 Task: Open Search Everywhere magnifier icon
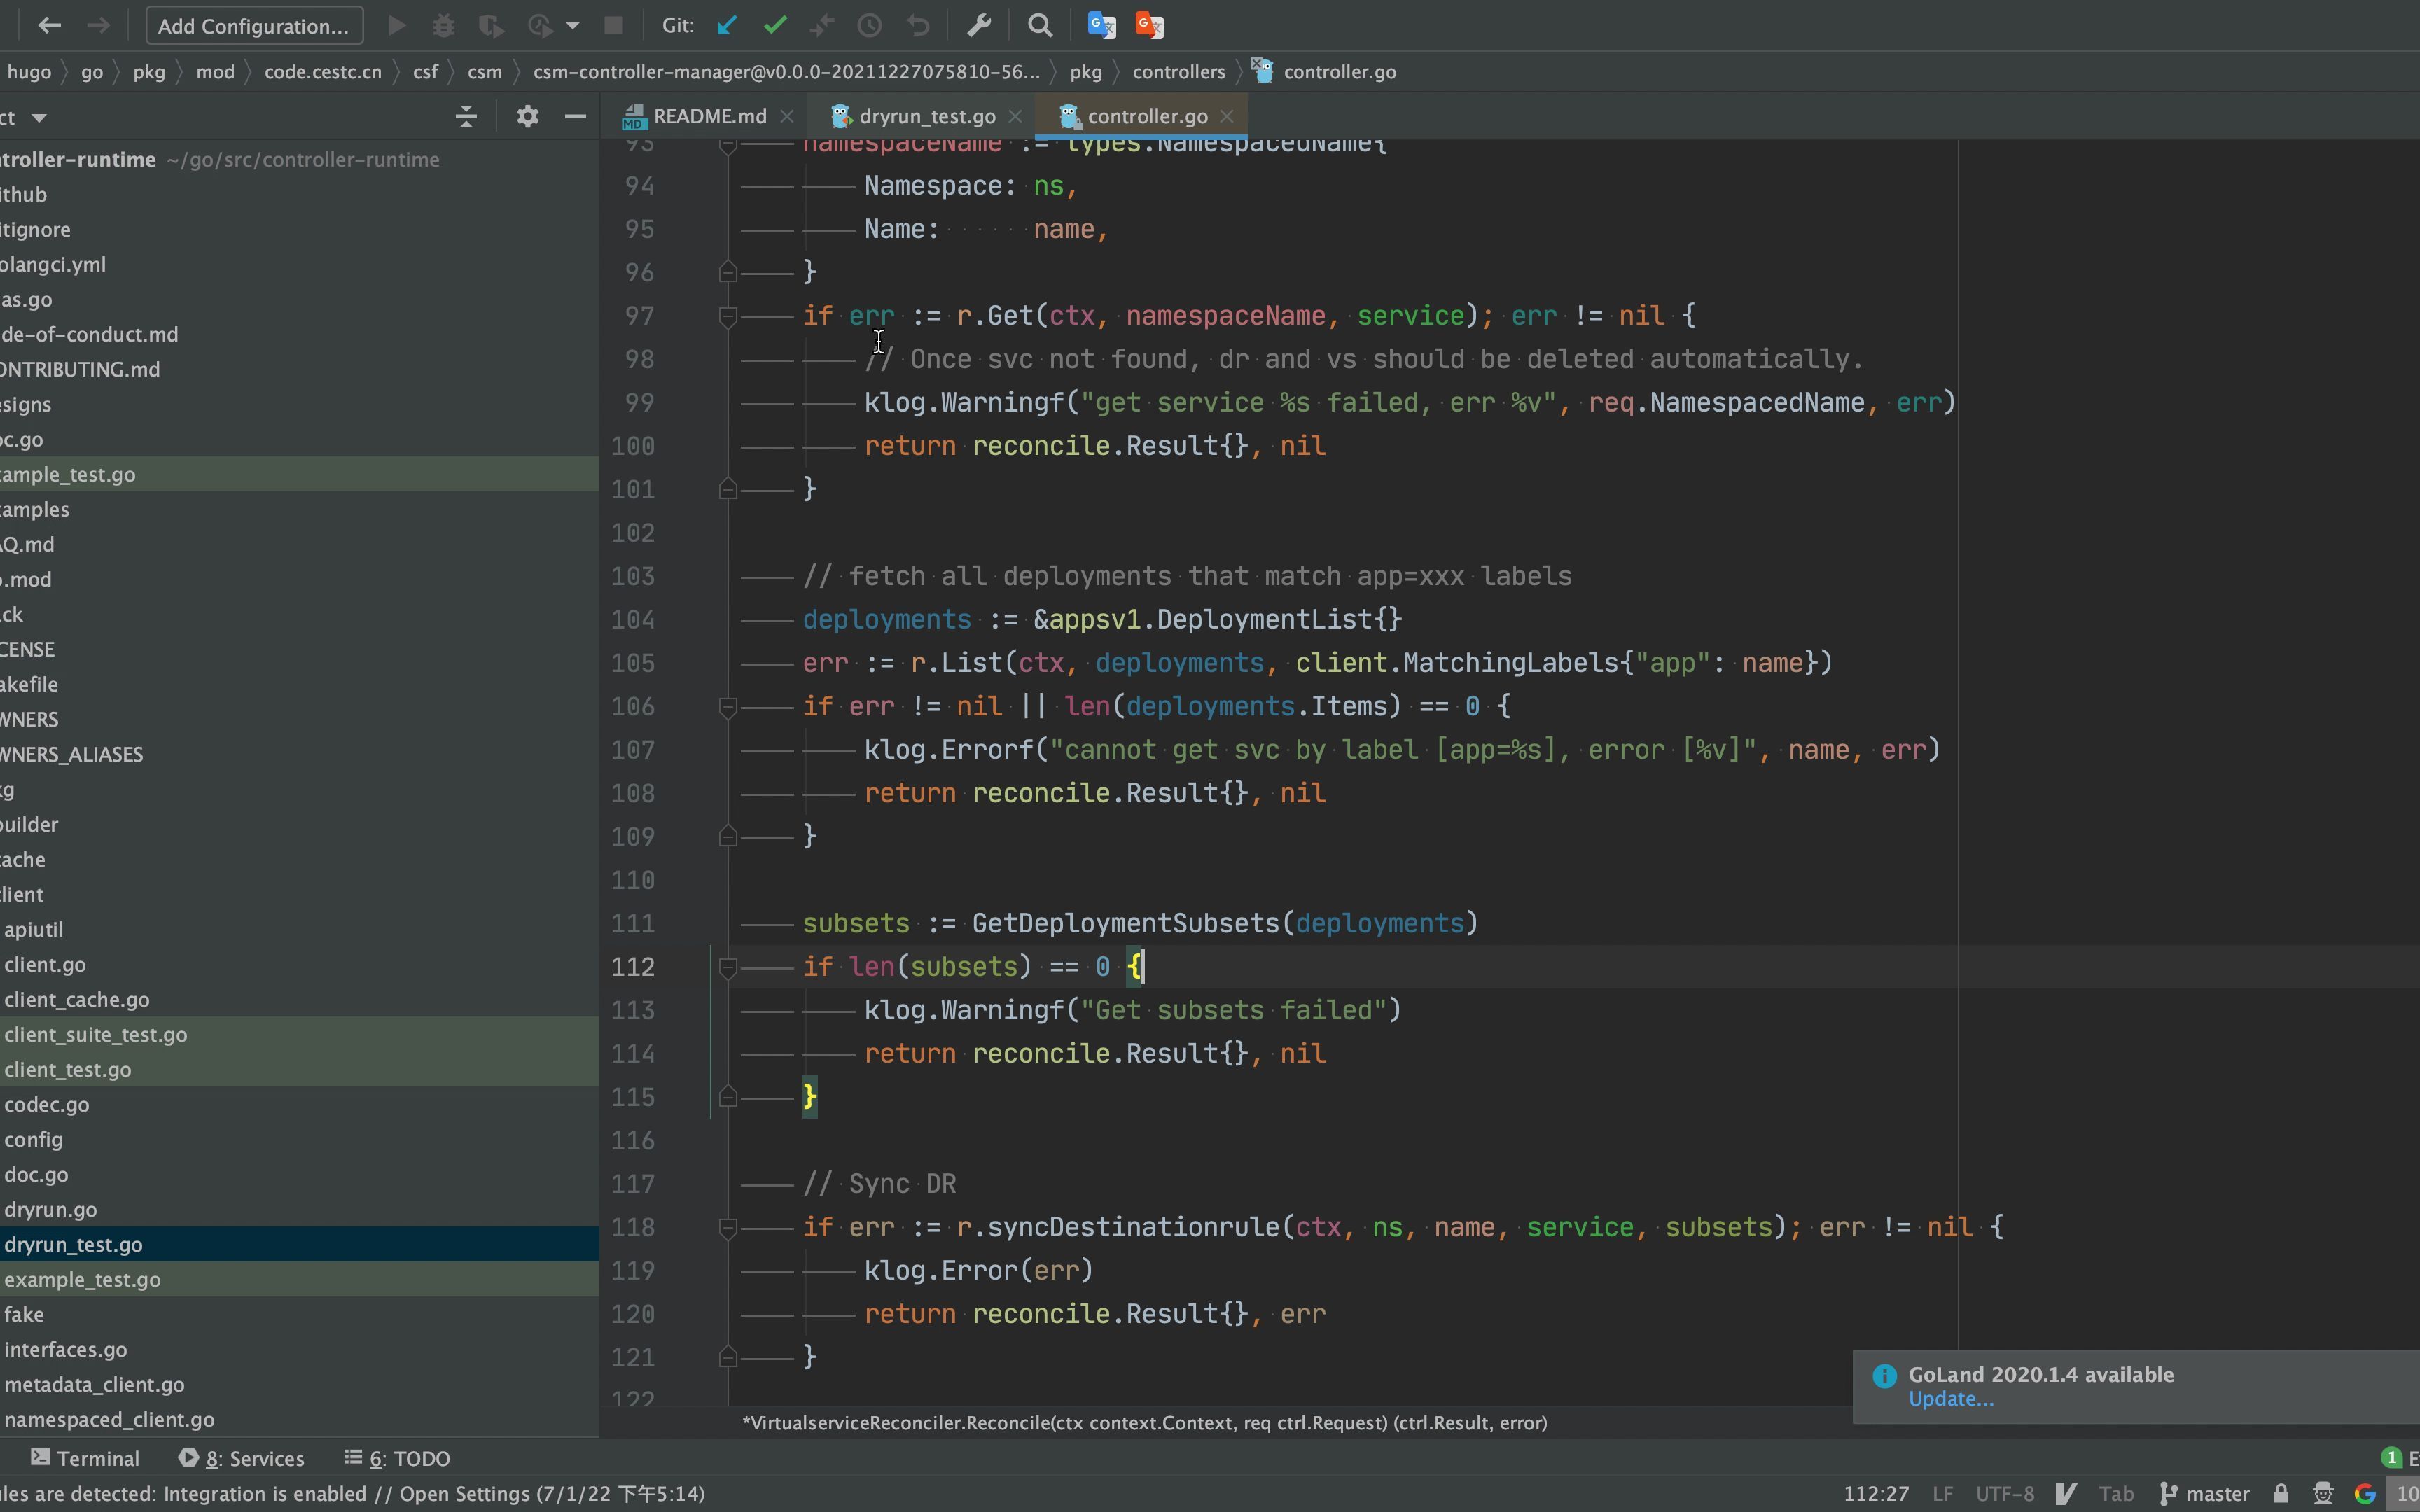1040,26
